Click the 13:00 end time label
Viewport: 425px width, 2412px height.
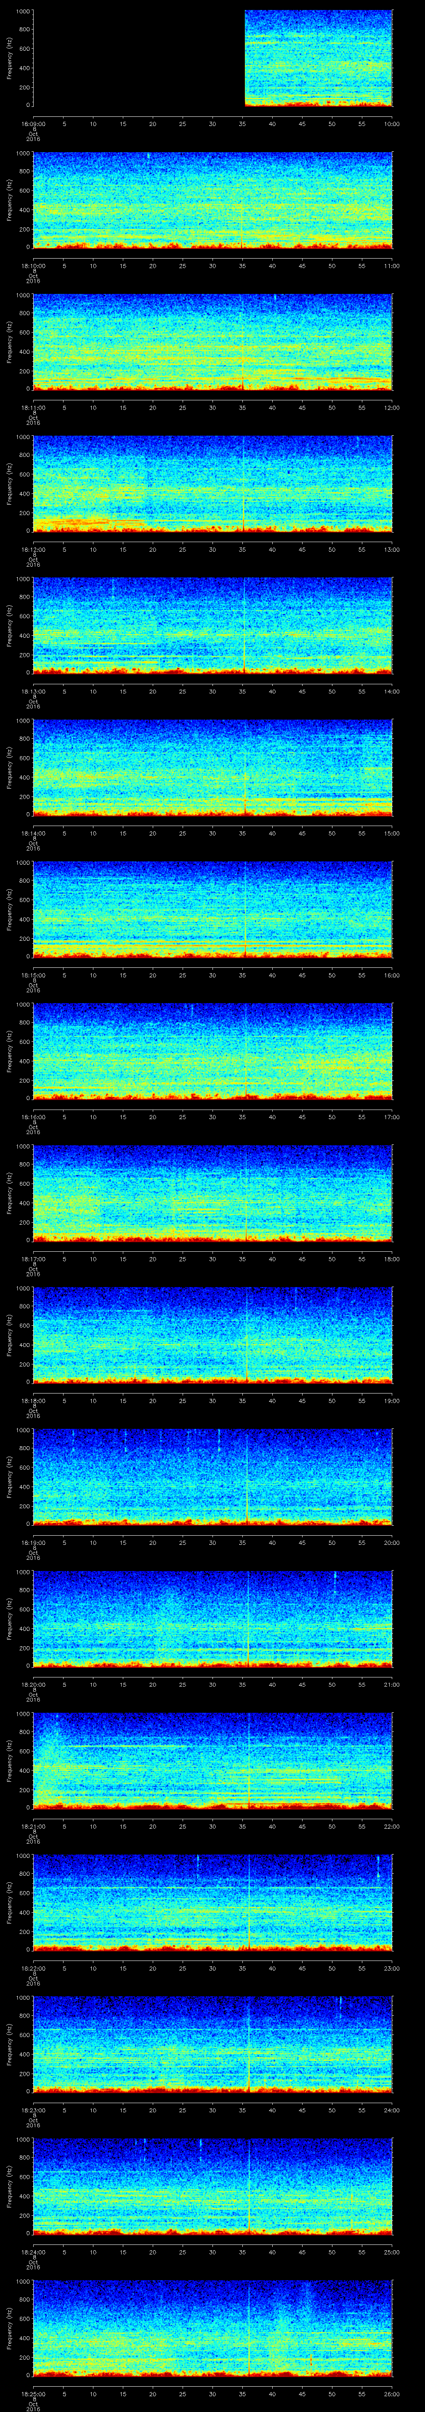pyautogui.click(x=391, y=550)
